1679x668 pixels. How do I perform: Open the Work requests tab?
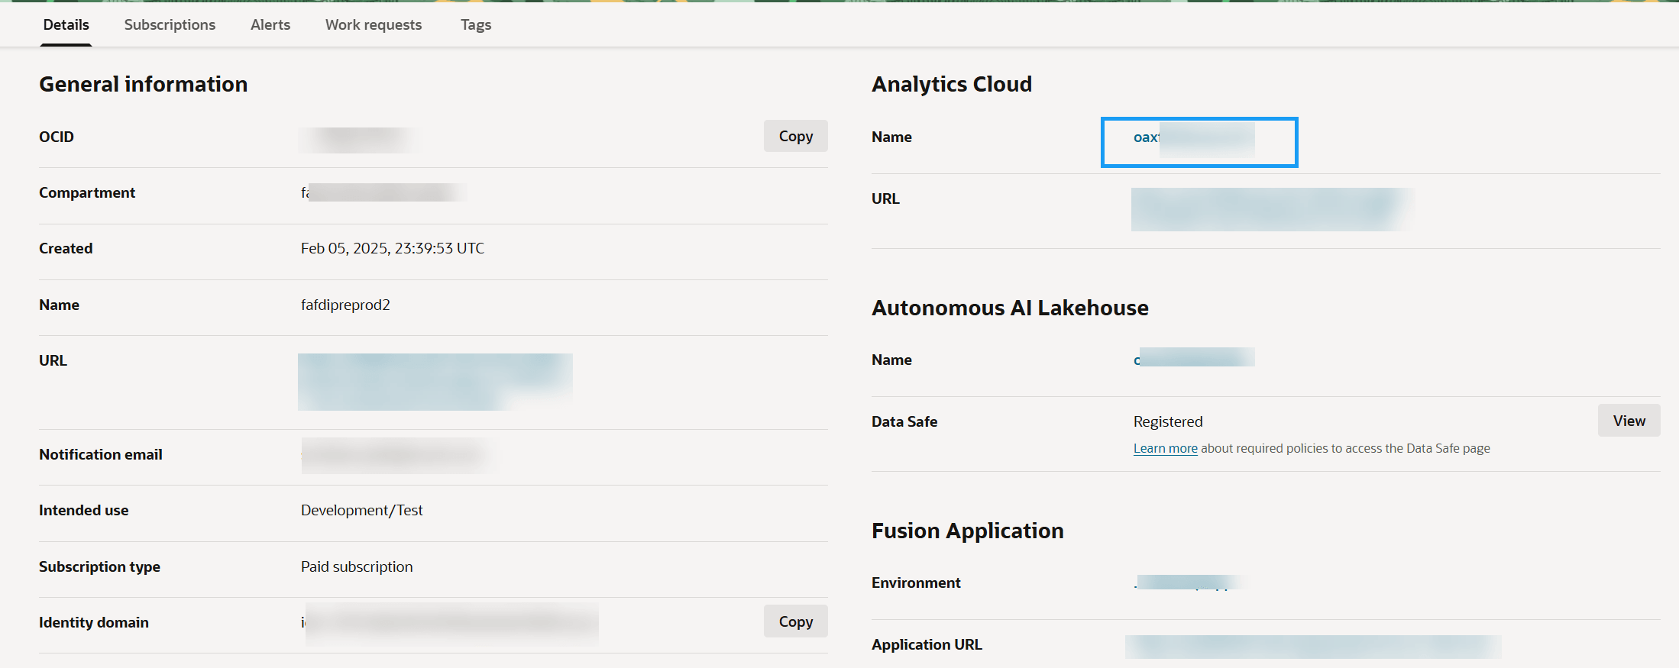click(x=374, y=24)
